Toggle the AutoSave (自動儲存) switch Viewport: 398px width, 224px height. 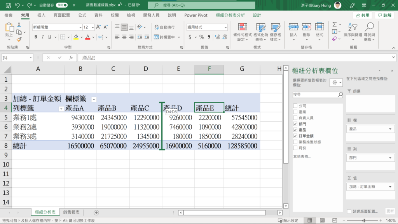[62, 5]
